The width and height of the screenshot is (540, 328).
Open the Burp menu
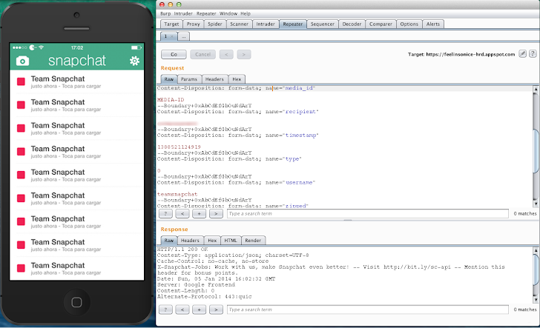165,13
